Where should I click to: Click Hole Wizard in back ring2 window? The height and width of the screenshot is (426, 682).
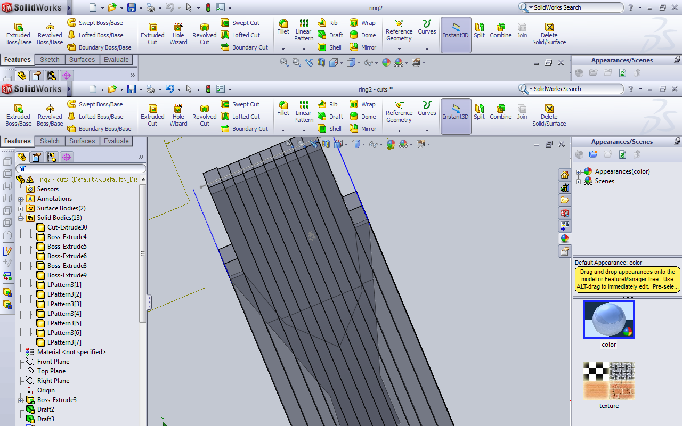tap(178, 34)
